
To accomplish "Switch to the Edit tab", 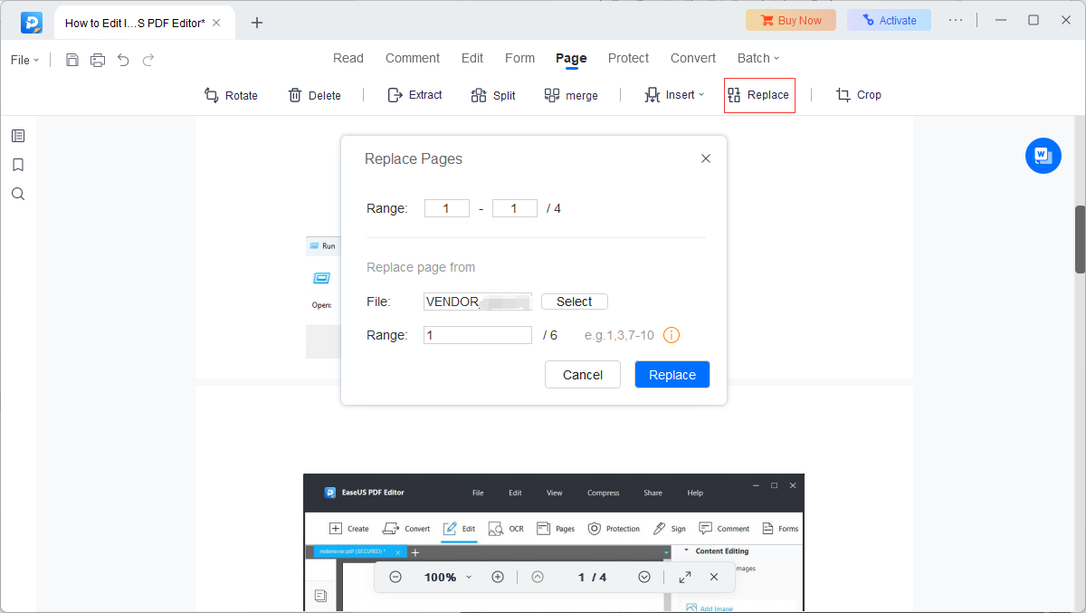I will tap(472, 58).
